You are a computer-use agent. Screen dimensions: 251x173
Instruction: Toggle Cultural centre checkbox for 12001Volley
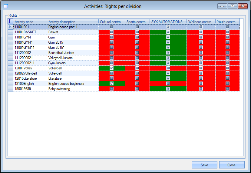[x=112, y=68]
